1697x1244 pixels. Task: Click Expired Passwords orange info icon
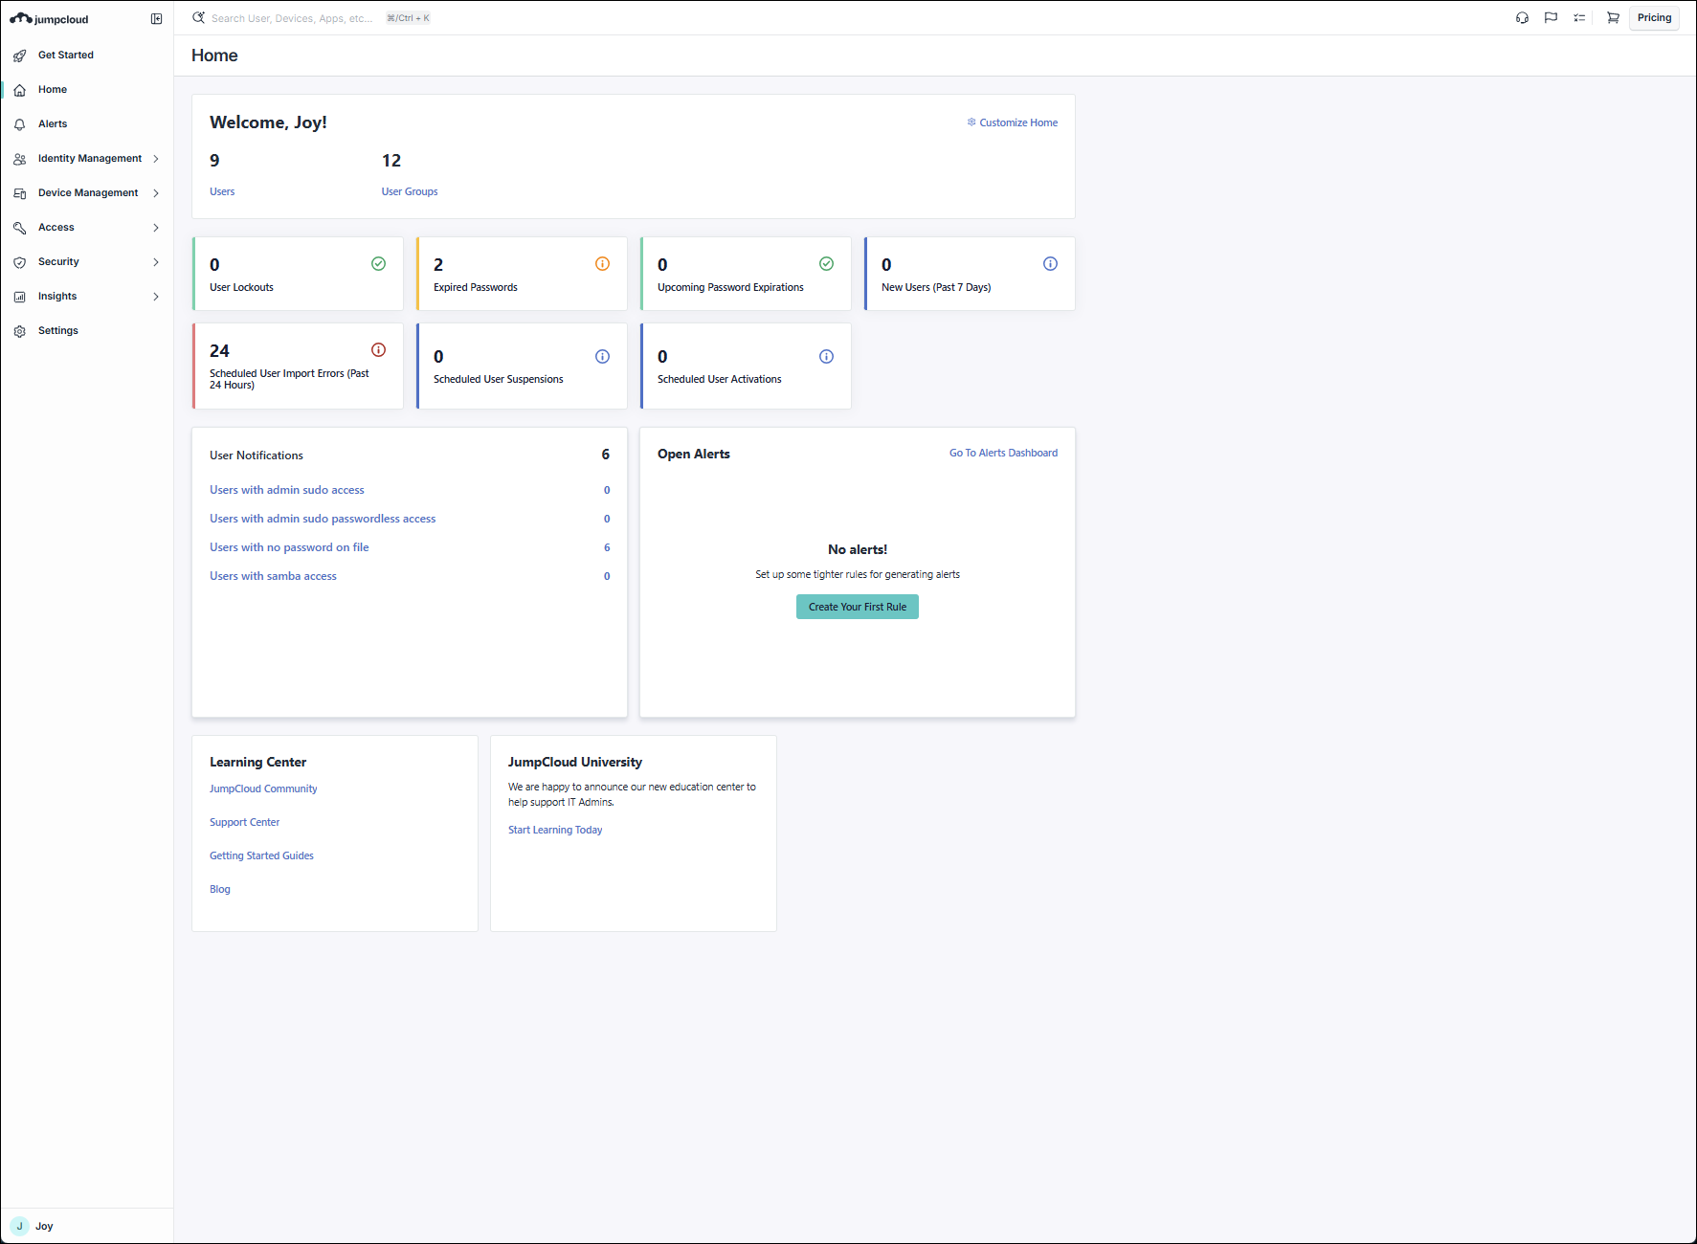pyautogui.click(x=602, y=264)
